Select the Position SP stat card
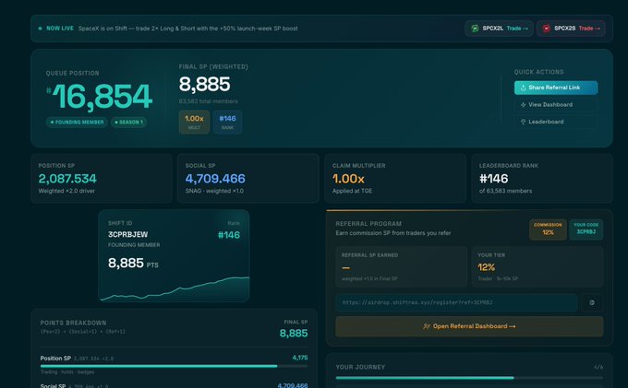Image resolution: width=628 pixels, height=388 pixels. (102, 178)
